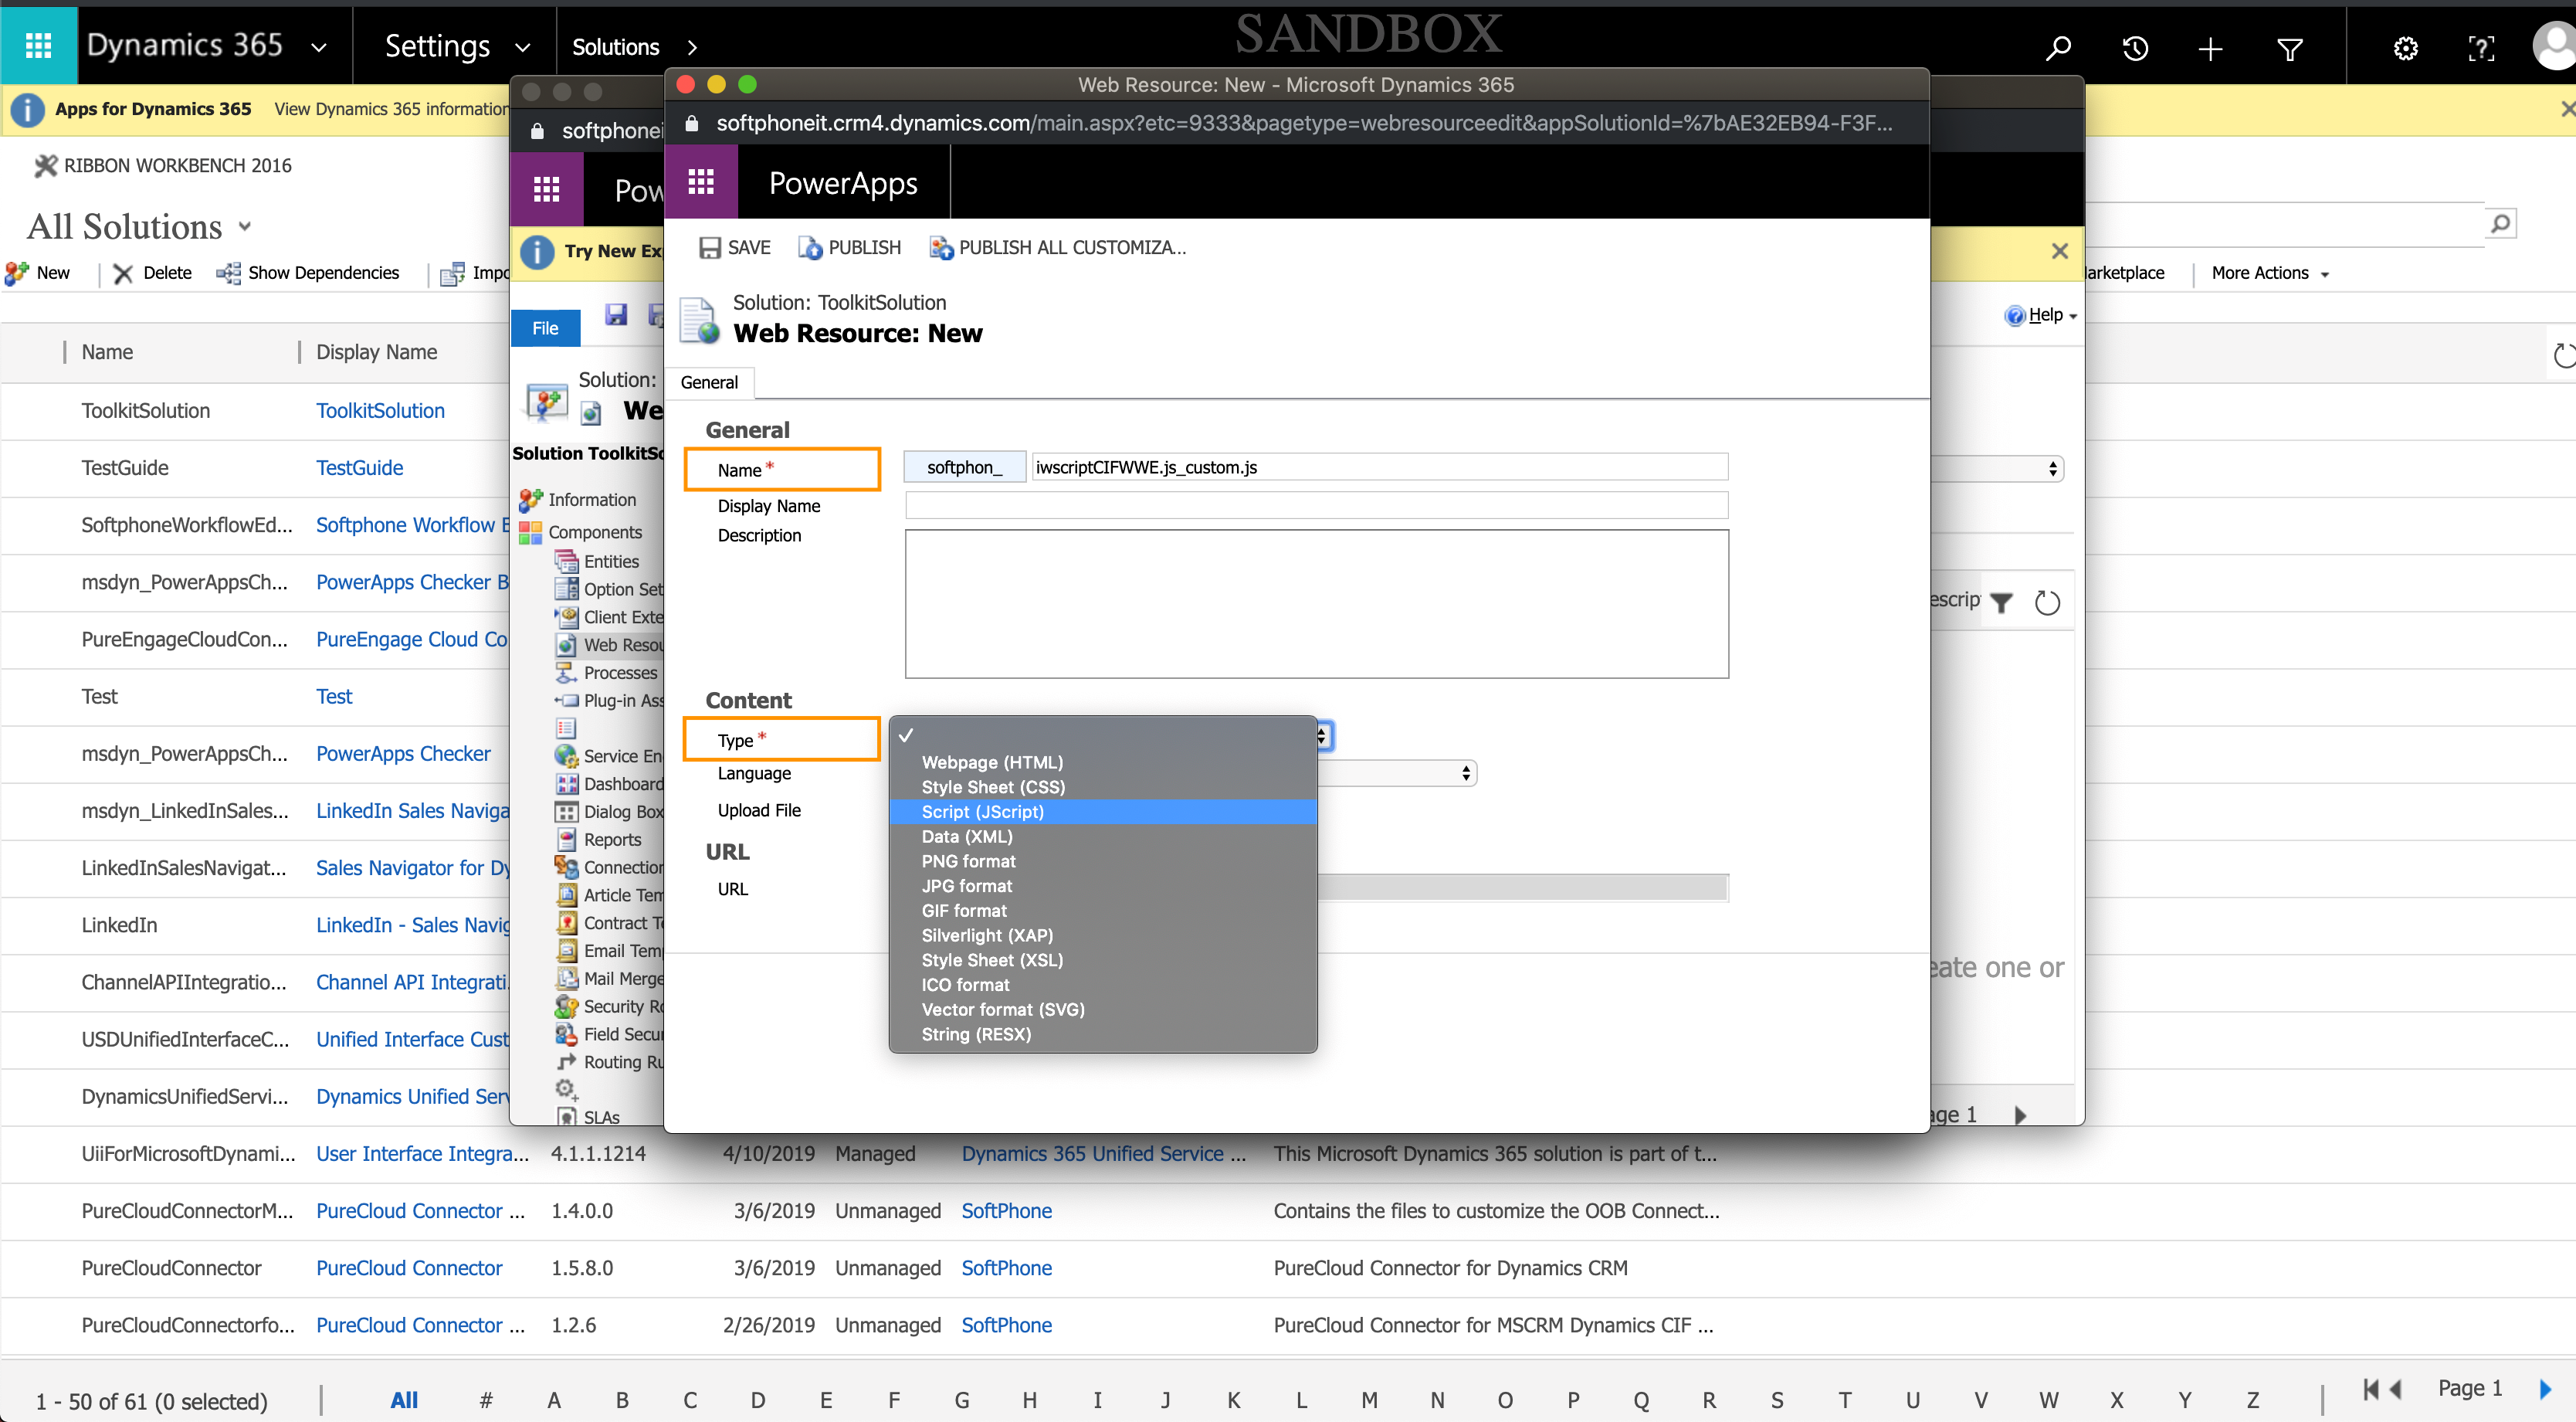Open the Dynamics 365 app launcher grid
The image size is (2576, 1422).
click(x=38, y=45)
